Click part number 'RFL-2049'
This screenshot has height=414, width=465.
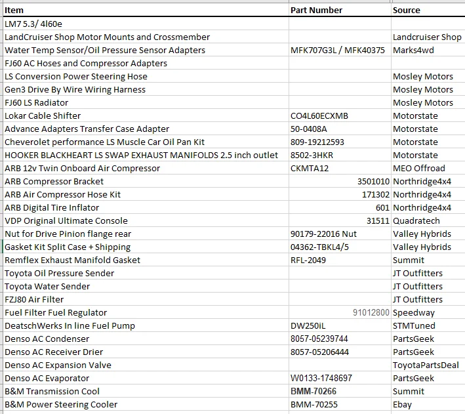coord(340,260)
